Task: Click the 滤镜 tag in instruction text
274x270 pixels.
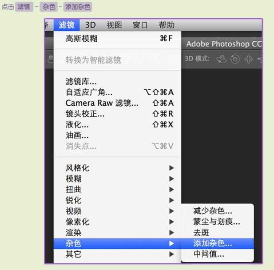Action: point(24,7)
